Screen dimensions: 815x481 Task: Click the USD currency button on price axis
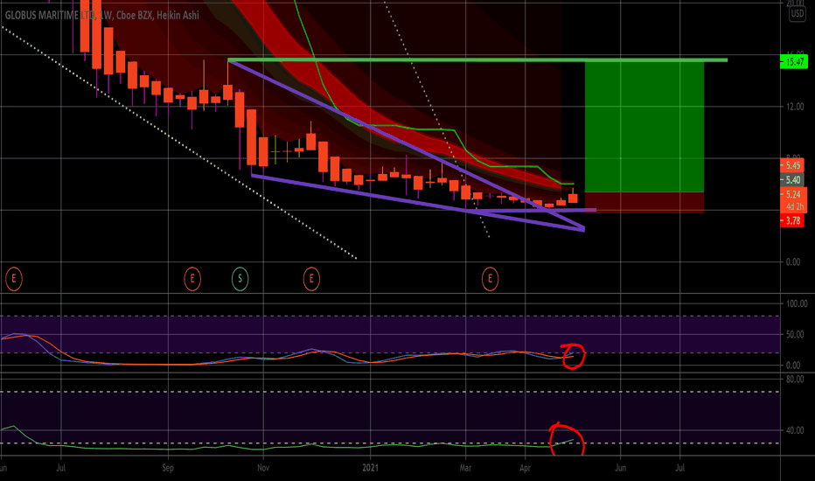coord(797,14)
